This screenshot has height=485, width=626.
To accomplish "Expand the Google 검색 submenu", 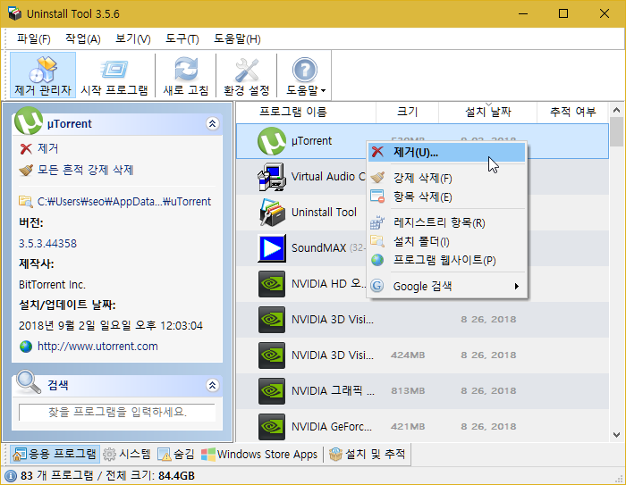I will 447,286.
